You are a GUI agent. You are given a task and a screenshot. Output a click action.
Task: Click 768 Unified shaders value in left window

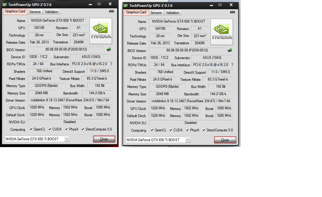tap(44, 71)
